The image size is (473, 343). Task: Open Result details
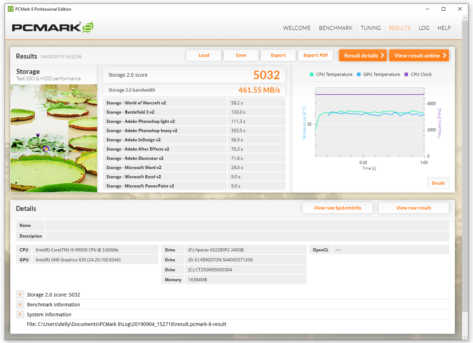[x=363, y=55]
